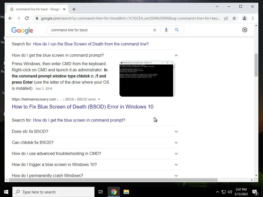Start voice search with microphone icon
This screenshot has height=197, width=263.
tap(166, 30)
